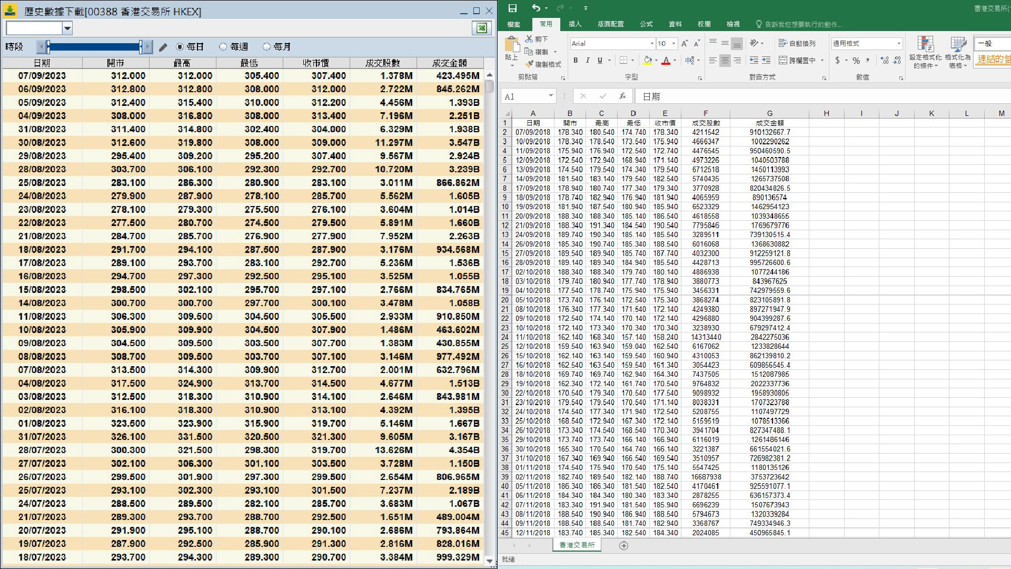Select the 每日 daily radio button
The height and width of the screenshot is (569, 1011).
pyautogui.click(x=180, y=47)
